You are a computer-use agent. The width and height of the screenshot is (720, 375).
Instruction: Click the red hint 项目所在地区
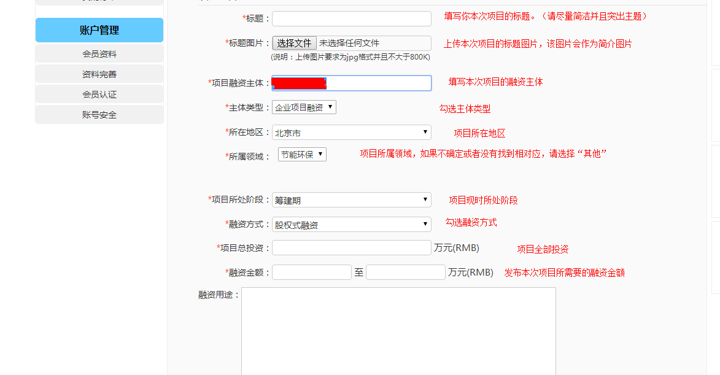(x=479, y=133)
